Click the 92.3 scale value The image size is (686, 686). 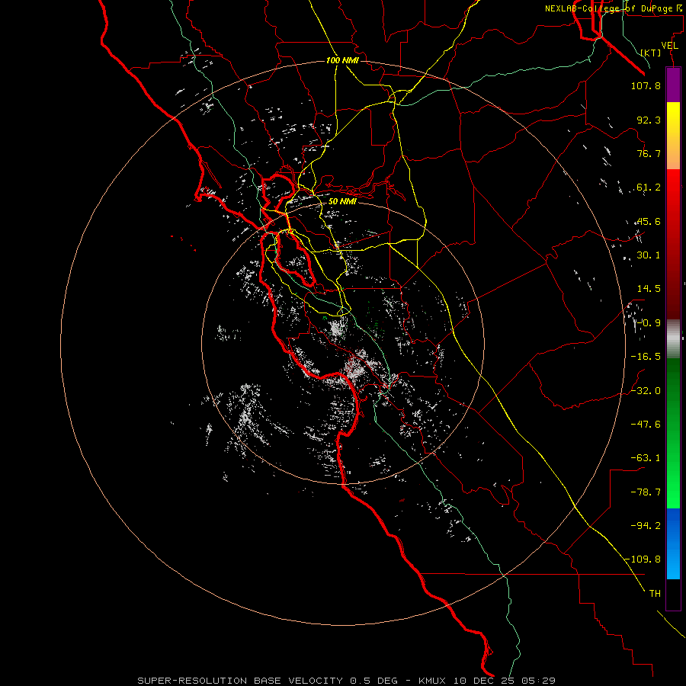[649, 120]
